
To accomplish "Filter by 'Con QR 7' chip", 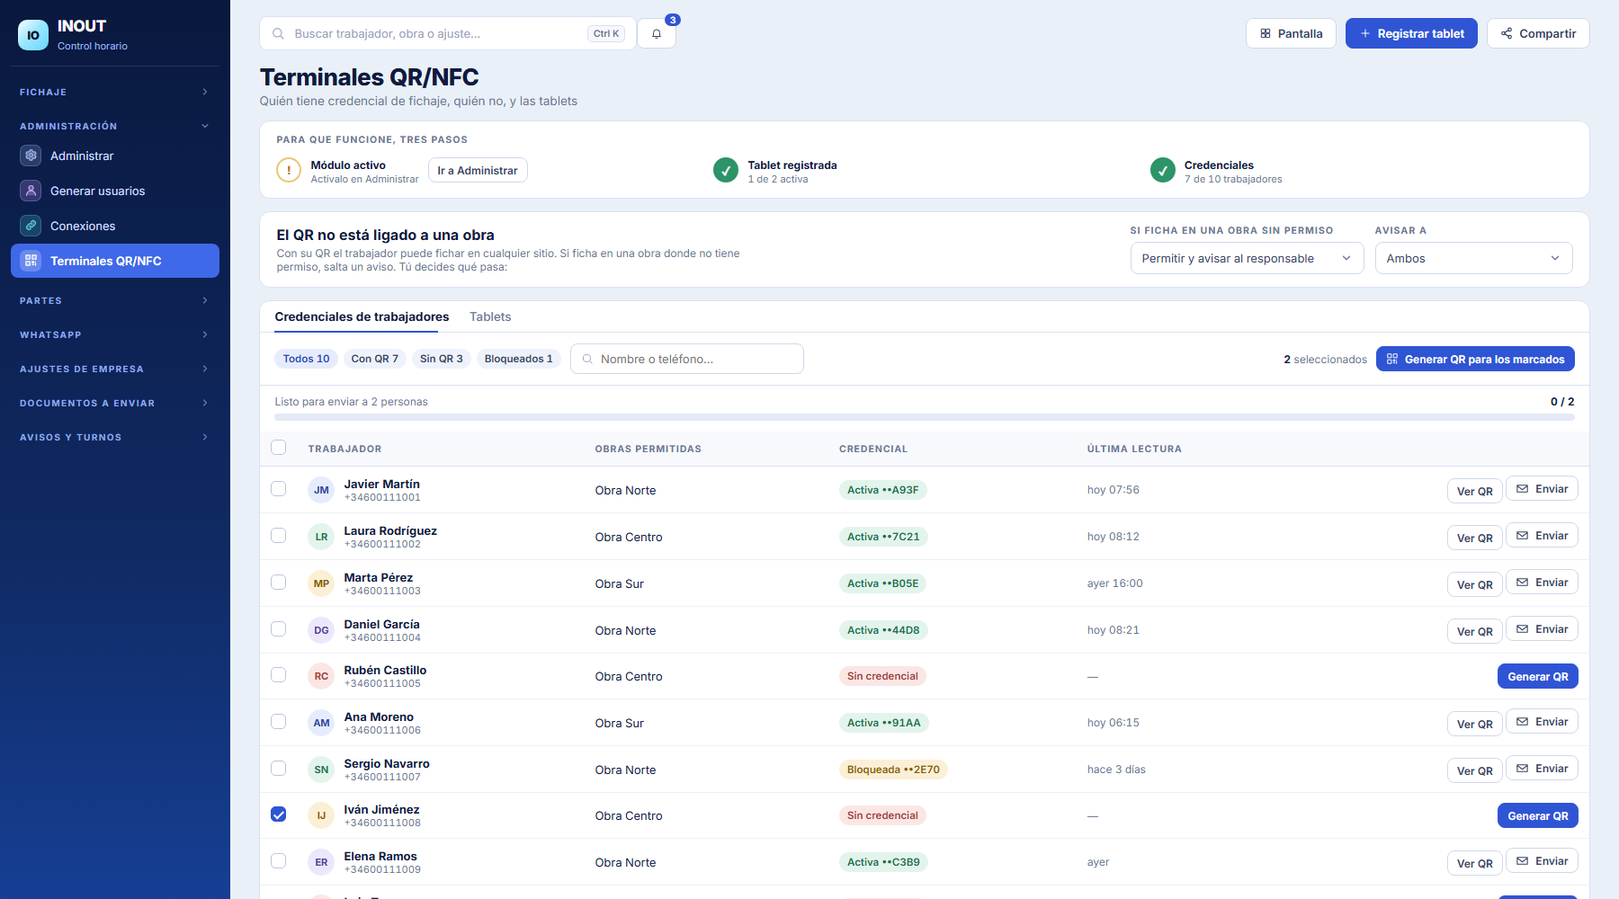I will click(375, 359).
